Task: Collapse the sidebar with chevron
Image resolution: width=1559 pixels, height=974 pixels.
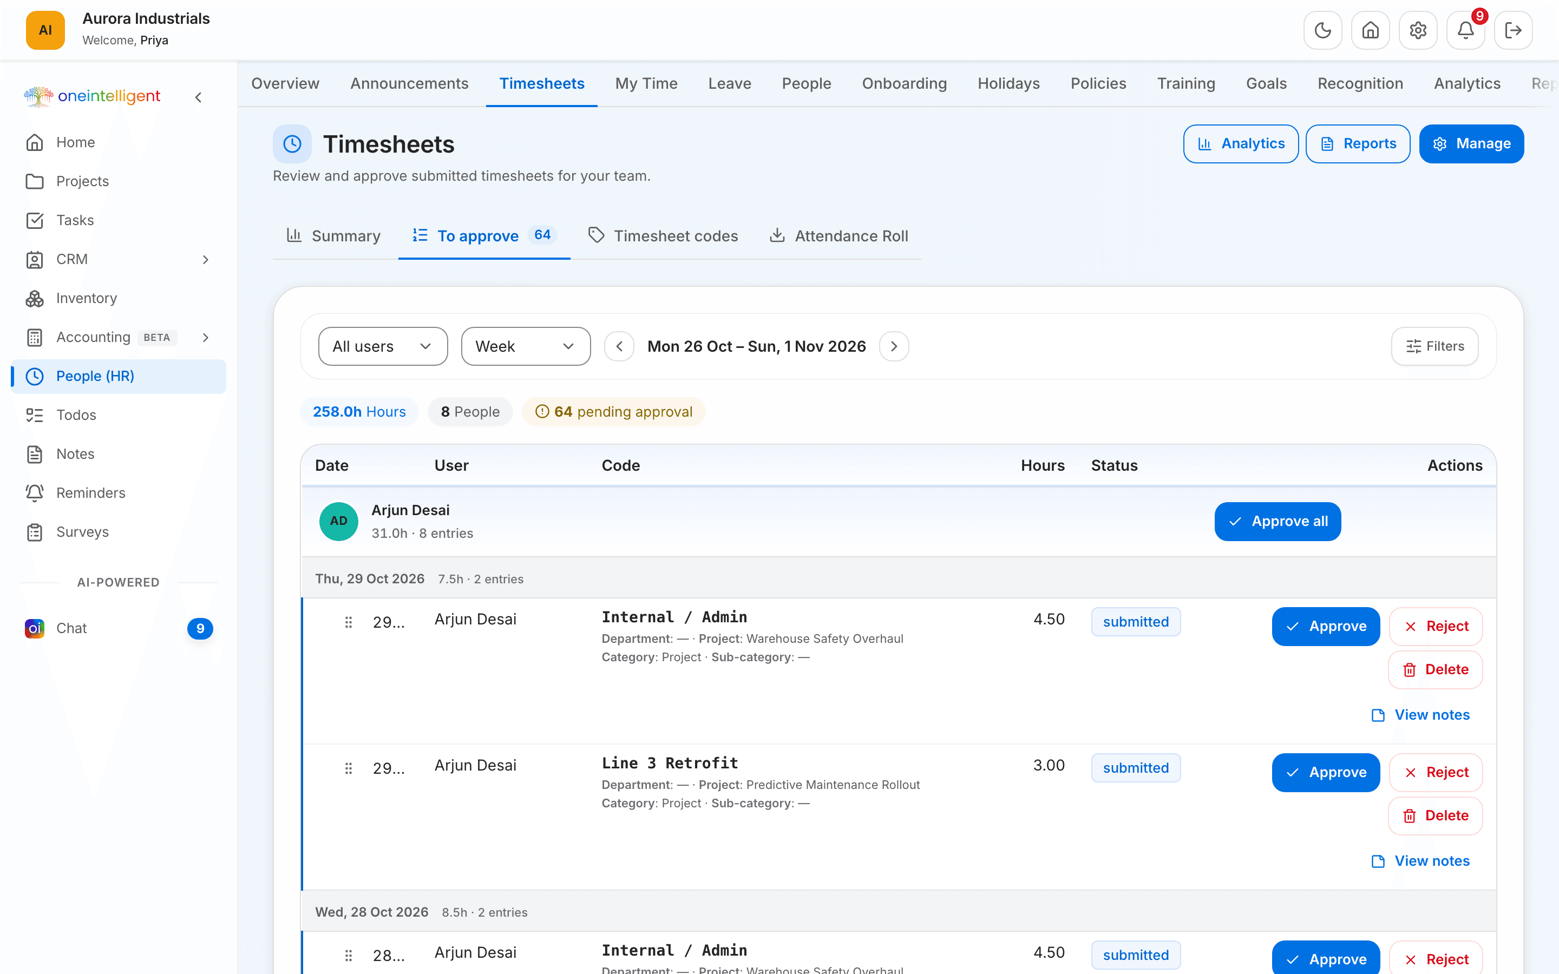Action: (x=199, y=97)
